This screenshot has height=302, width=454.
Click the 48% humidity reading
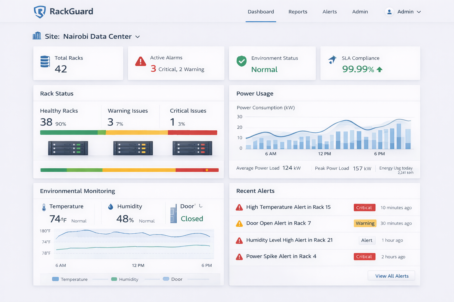click(125, 219)
